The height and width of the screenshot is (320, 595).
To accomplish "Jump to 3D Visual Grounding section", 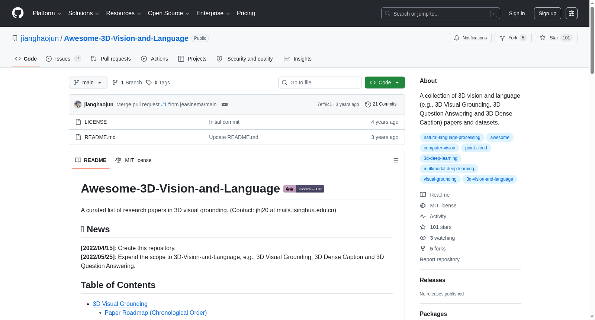I will (x=120, y=304).
